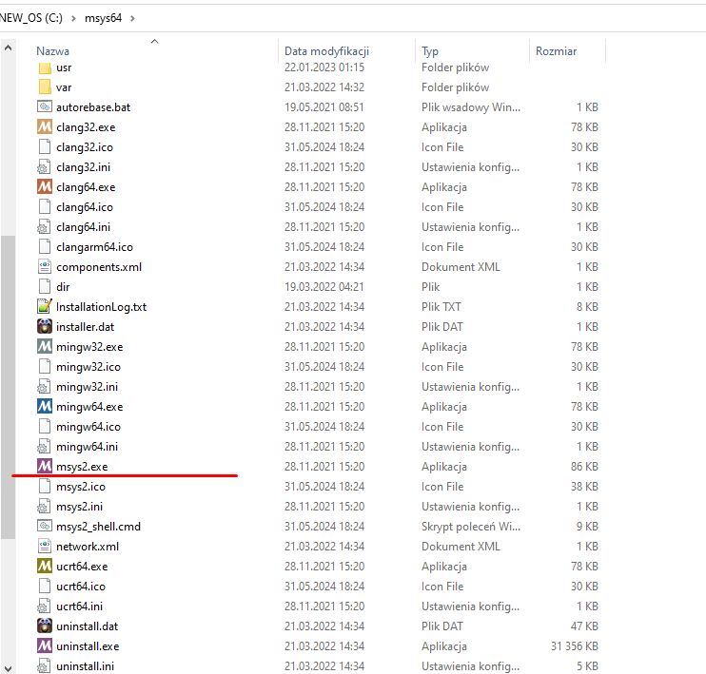Go to msys64 breadcrumb segment
This screenshot has height=674, width=706.
pos(103,18)
